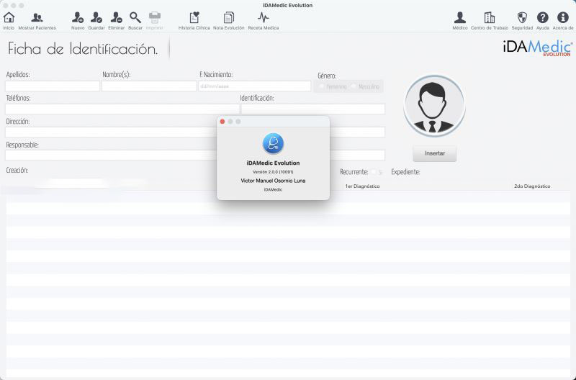Viewport: 576px width, 380px height.
Task: Select Masculino gender option
Action: 354,86
